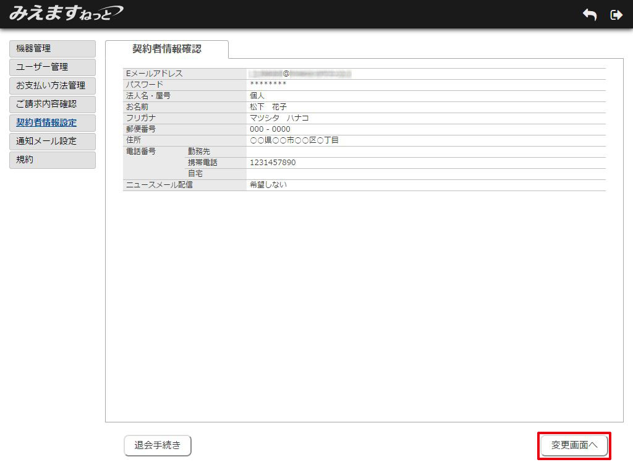Select ユーザー管理 from the side menu

pyautogui.click(x=53, y=67)
